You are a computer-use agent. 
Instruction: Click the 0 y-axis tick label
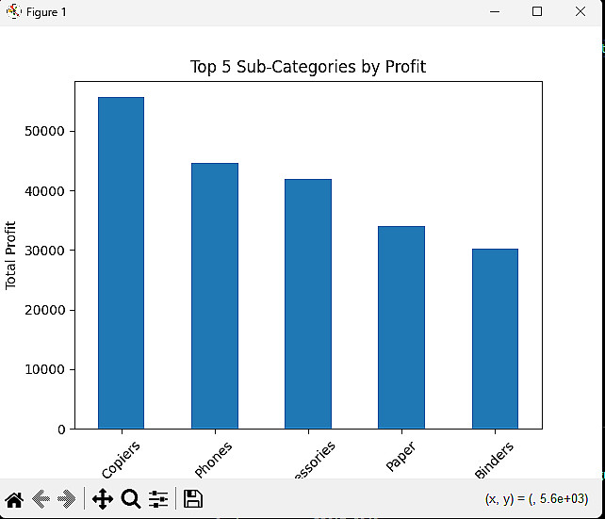pyautogui.click(x=61, y=430)
